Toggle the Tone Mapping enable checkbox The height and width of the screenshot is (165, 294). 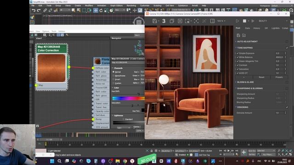pyautogui.click(x=287, y=48)
